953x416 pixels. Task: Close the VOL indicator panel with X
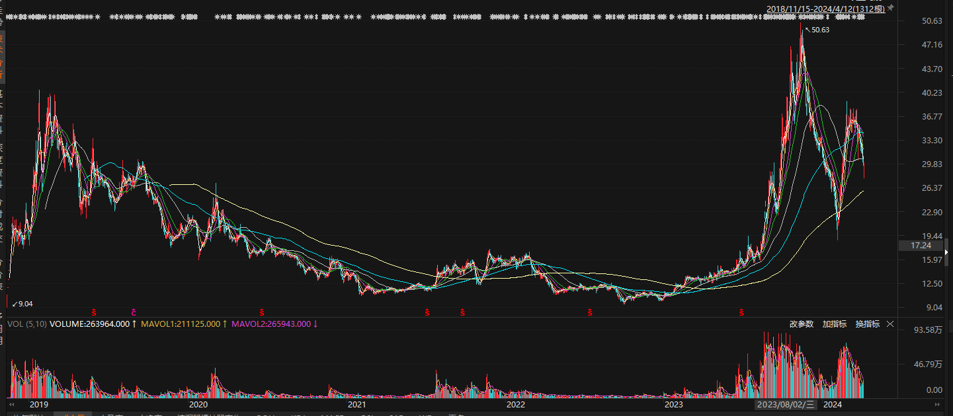pos(890,324)
